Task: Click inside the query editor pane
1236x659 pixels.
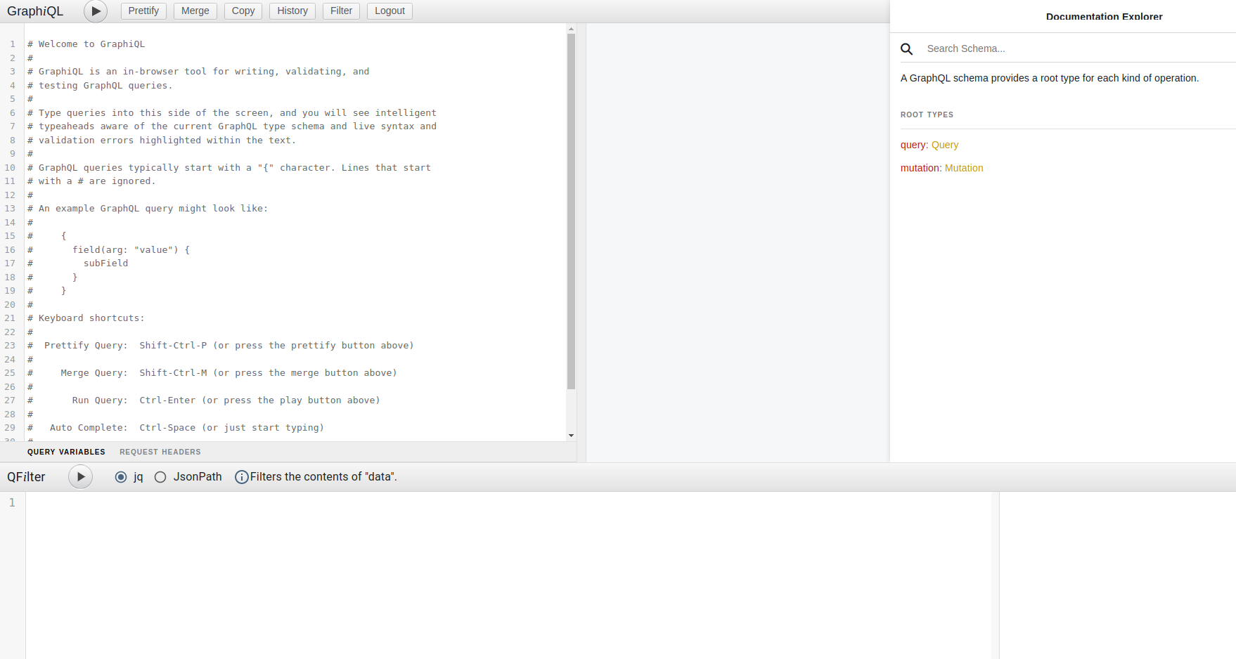Action: tap(281, 232)
